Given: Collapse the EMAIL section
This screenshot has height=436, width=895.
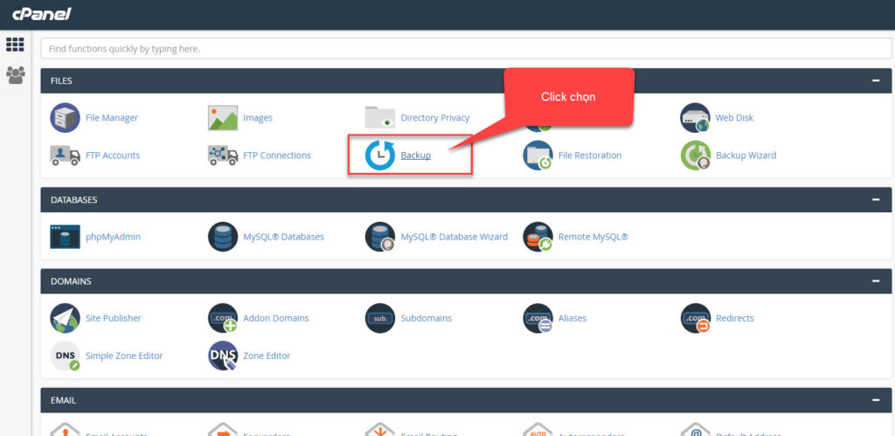Looking at the screenshot, I should (x=876, y=400).
